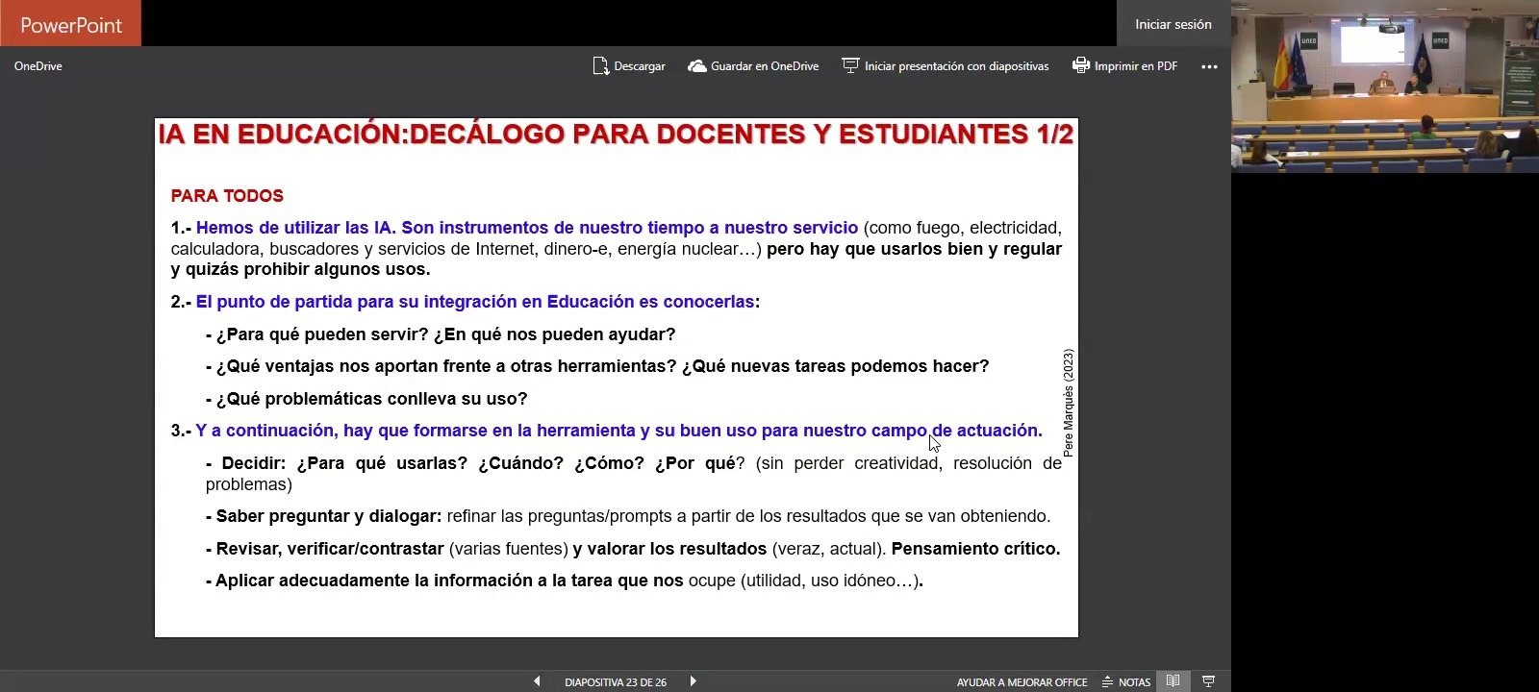Click the Guardar en OneDrive cloud icon
1539x692 pixels.
tap(696, 66)
